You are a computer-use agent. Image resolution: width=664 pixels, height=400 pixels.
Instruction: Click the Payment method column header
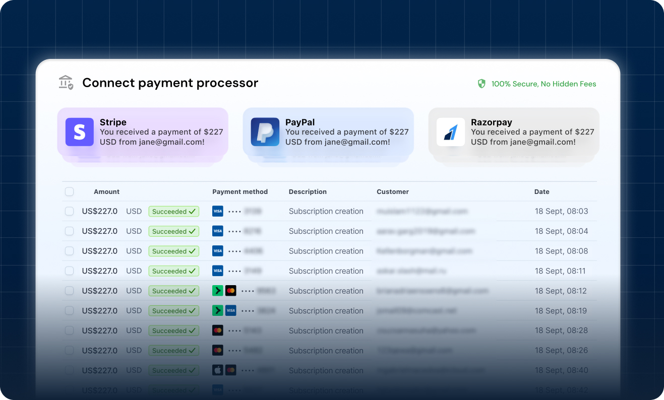[x=240, y=192]
